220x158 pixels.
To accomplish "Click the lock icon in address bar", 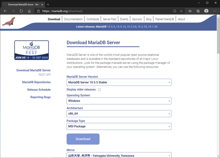I will (38, 11).
